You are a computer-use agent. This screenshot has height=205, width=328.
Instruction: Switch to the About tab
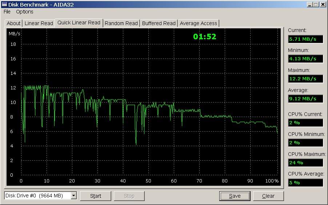pyautogui.click(x=13, y=23)
